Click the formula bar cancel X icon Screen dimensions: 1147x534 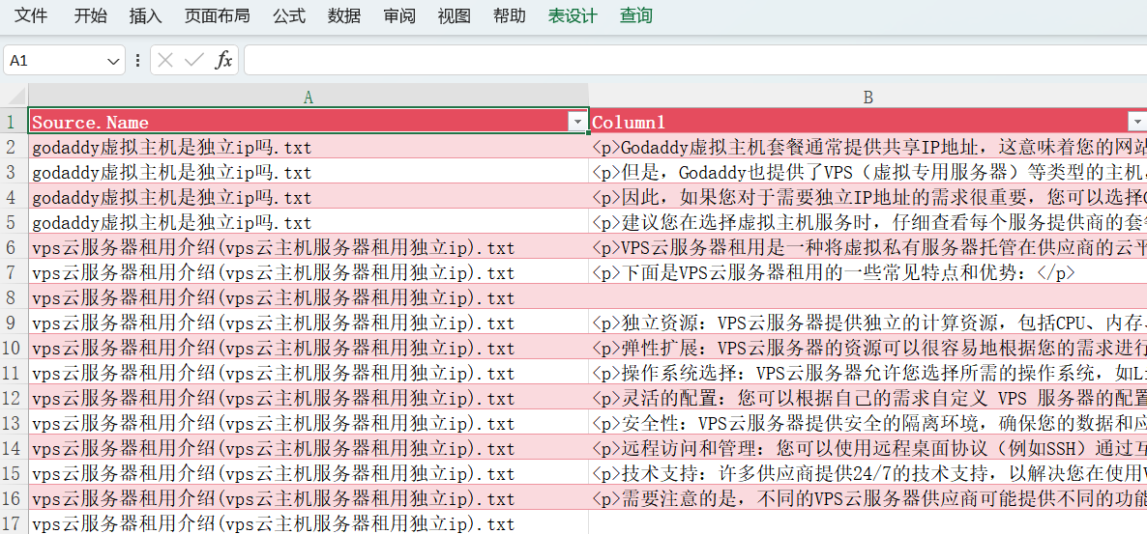tap(165, 60)
